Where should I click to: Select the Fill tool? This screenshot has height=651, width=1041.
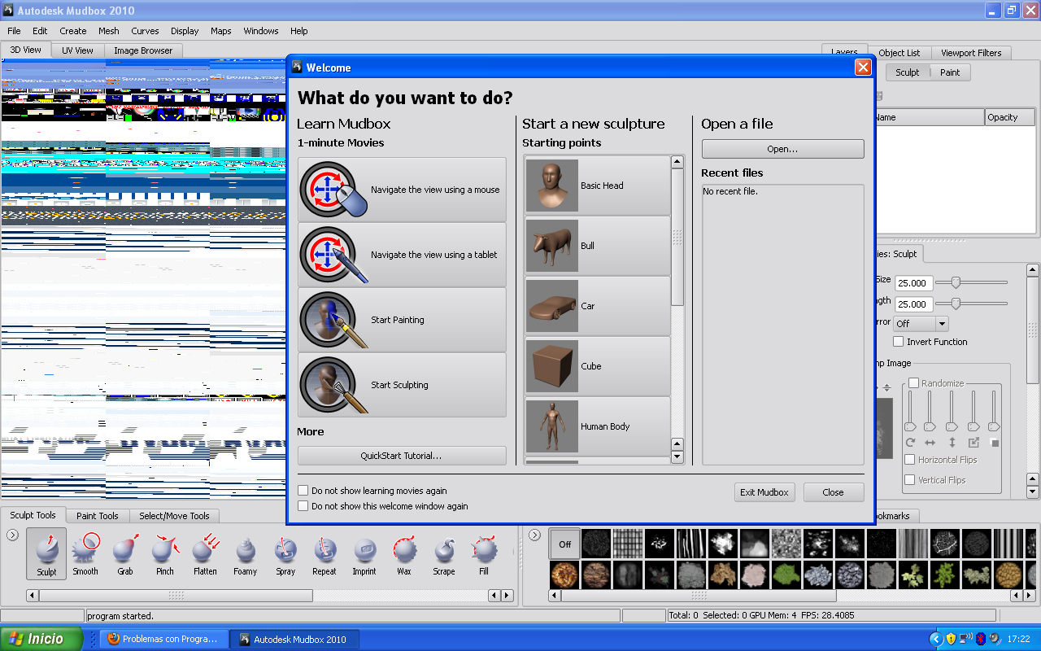click(484, 554)
